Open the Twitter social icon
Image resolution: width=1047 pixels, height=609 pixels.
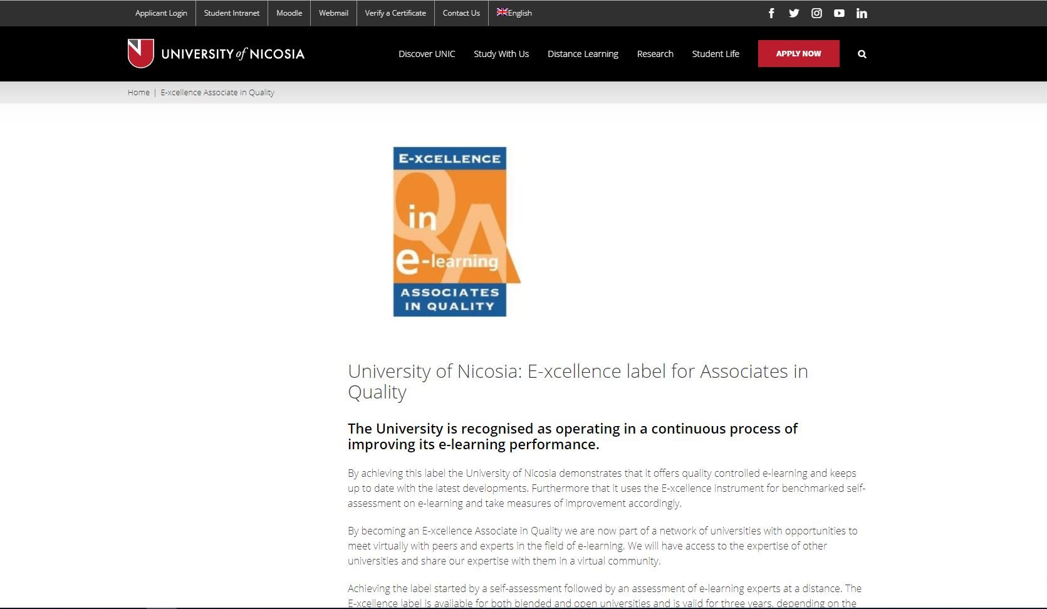[x=794, y=13]
